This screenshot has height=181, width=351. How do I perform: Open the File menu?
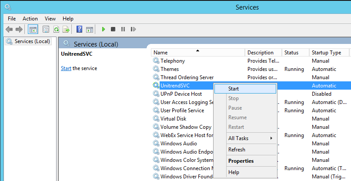pyautogui.click(x=12, y=19)
